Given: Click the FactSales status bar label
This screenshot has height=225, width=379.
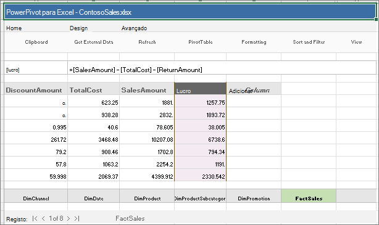Looking at the screenshot, I should [130, 218].
